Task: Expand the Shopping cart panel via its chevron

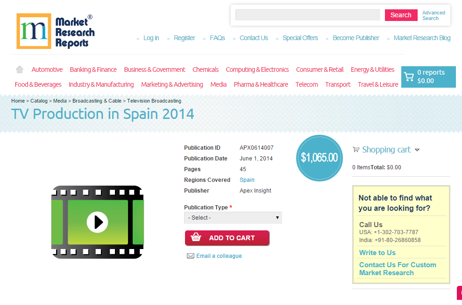Action: point(418,150)
